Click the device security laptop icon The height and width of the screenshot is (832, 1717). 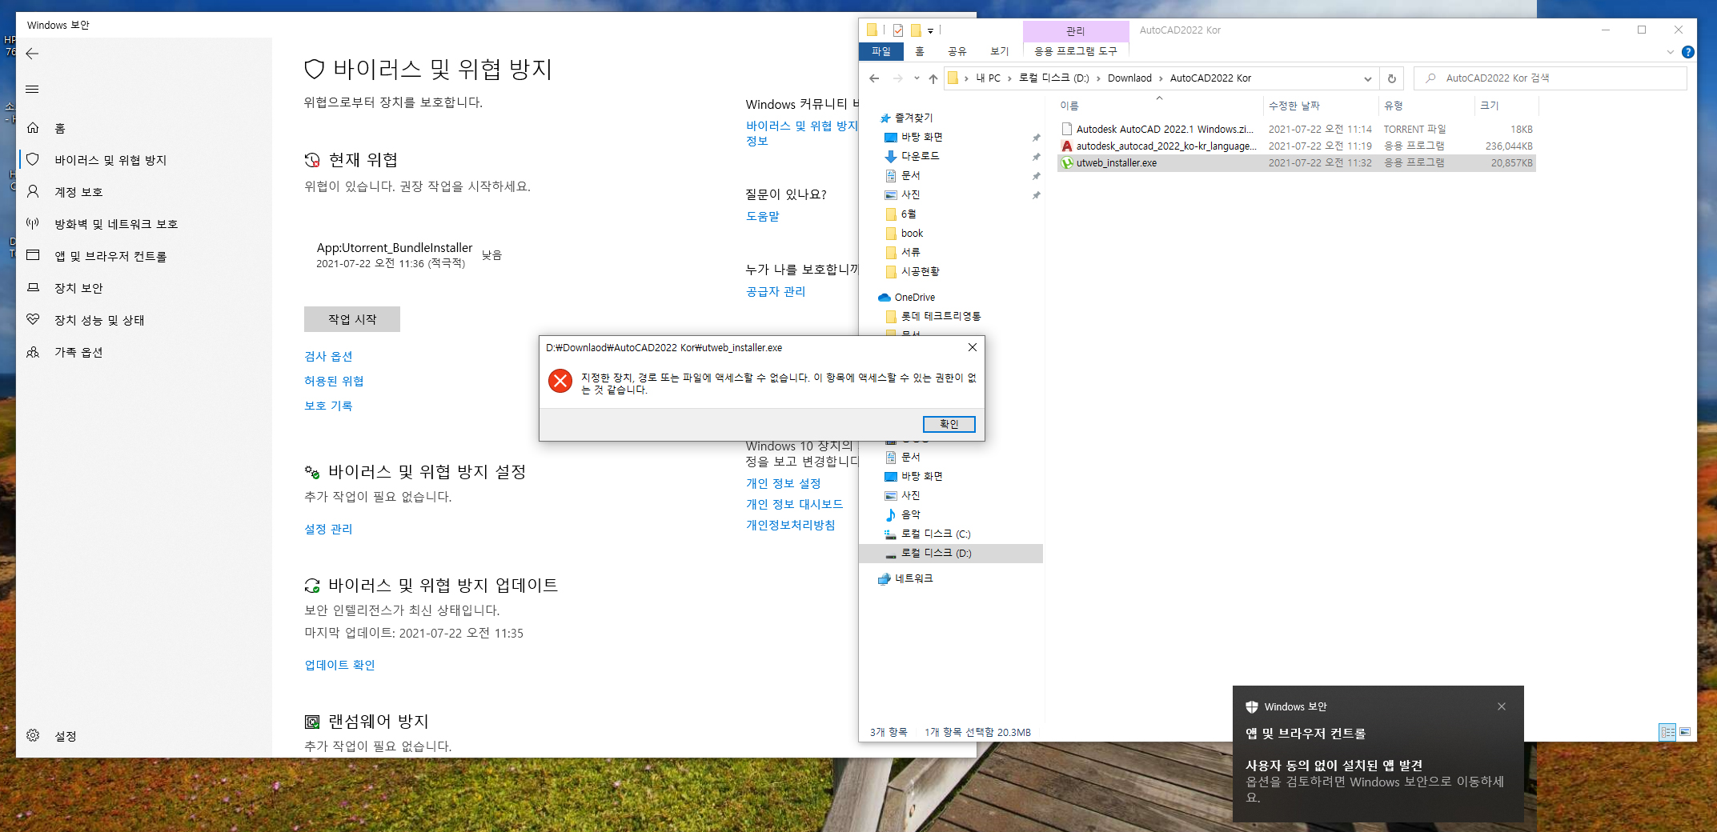point(33,287)
